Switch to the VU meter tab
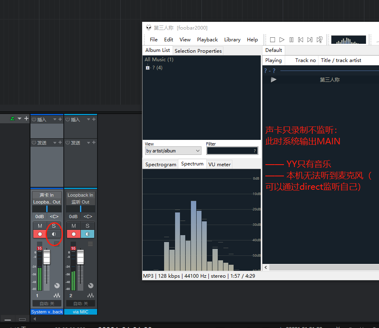Viewport: 379px width, 328px height. click(219, 164)
